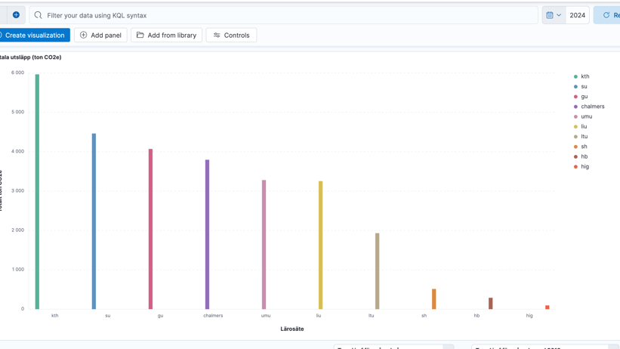The image size is (620, 349).
Task: Click the sh legend color dot
Action: (x=575, y=147)
